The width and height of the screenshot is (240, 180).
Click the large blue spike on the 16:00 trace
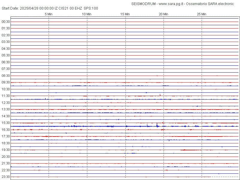(157, 125)
